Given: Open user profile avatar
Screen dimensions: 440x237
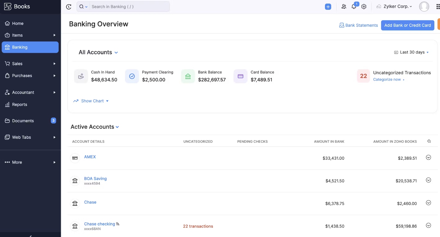Looking at the screenshot, I should point(424,7).
